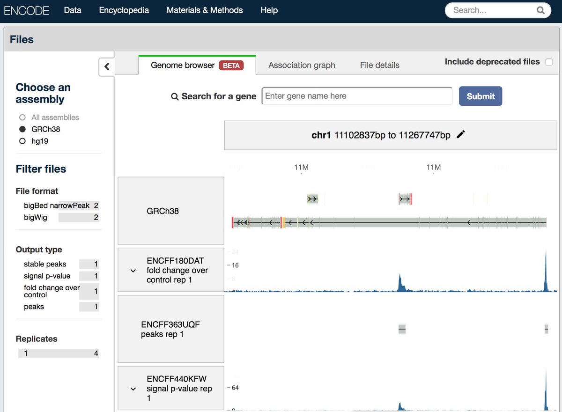The width and height of the screenshot is (562, 412).
Task: Switch to the File details tab
Action: (380, 65)
